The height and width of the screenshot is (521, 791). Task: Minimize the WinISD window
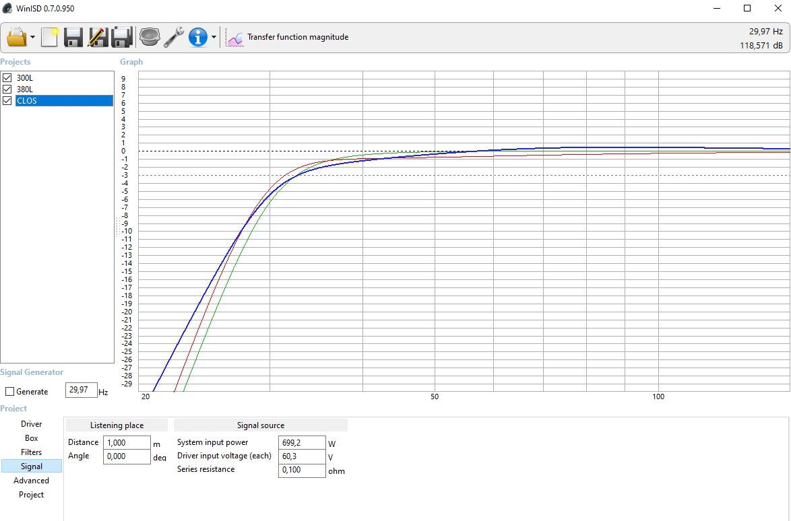coord(717,8)
